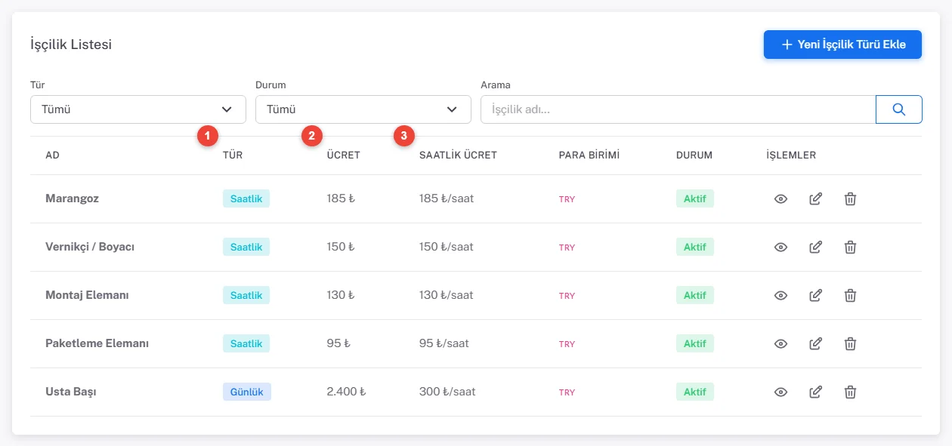The width and height of the screenshot is (952, 446).
Task: Open the Durum filter dropdown
Action: point(363,109)
